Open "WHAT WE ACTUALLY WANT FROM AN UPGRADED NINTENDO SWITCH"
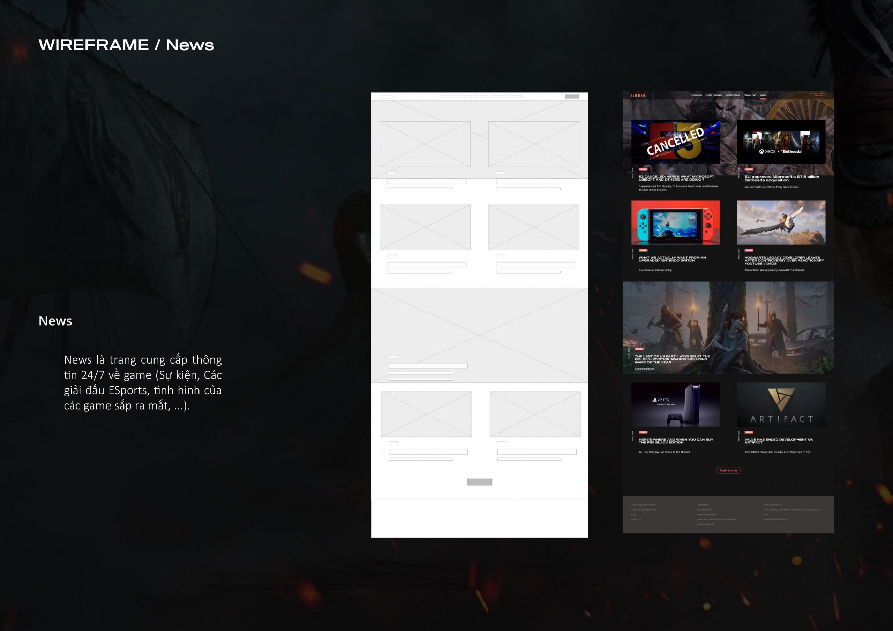 pos(672,259)
